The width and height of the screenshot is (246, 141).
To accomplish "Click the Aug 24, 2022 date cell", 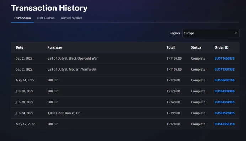I will 25,80.
